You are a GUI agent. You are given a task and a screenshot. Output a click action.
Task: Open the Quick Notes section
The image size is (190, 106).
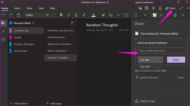point(26,51)
